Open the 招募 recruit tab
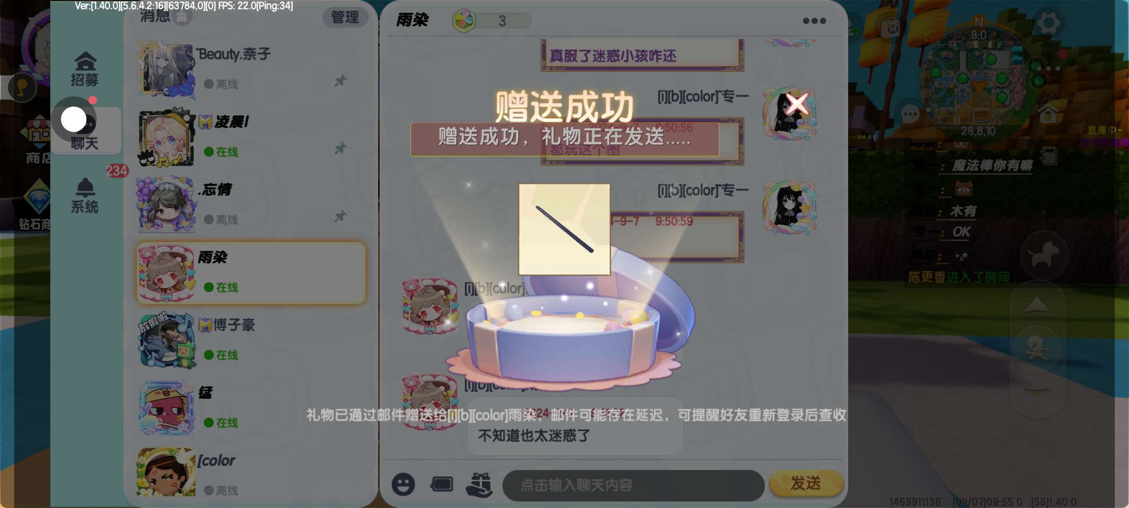The width and height of the screenshot is (1129, 508). [x=85, y=69]
